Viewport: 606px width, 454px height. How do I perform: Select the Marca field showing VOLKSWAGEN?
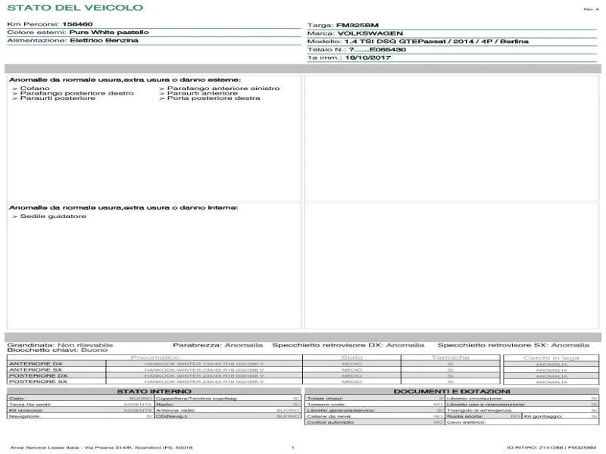pos(356,33)
